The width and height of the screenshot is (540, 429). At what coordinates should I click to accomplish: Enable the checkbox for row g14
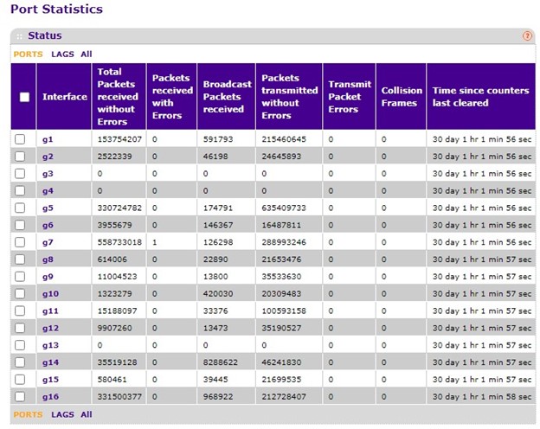pyautogui.click(x=20, y=362)
